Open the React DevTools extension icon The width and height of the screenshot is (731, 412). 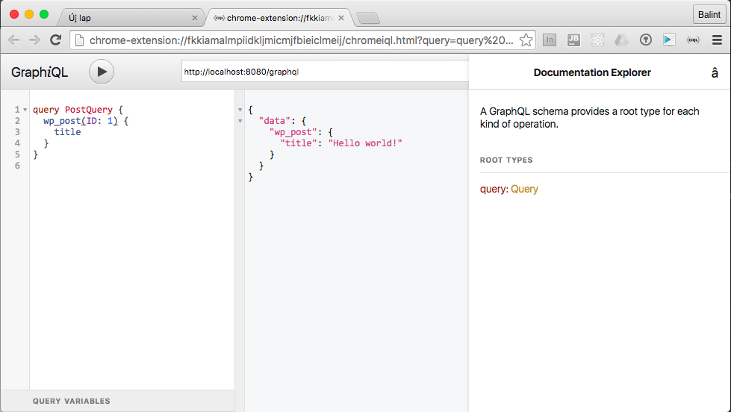597,40
